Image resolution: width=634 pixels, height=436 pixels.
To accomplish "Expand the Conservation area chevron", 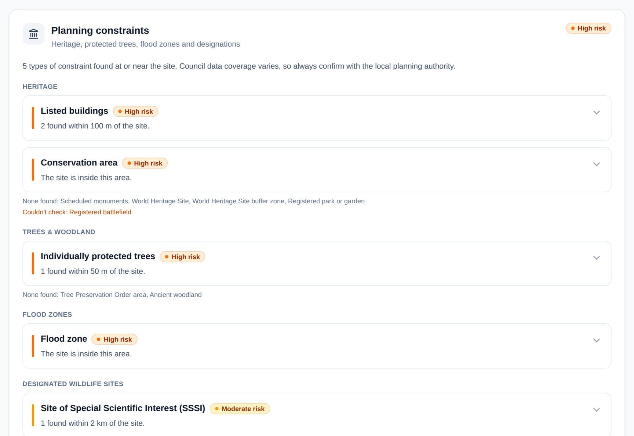I will point(596,164).
